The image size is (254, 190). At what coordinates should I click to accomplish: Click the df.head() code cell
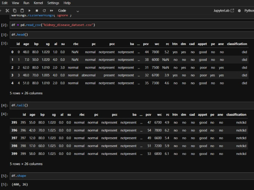point(132,35)
